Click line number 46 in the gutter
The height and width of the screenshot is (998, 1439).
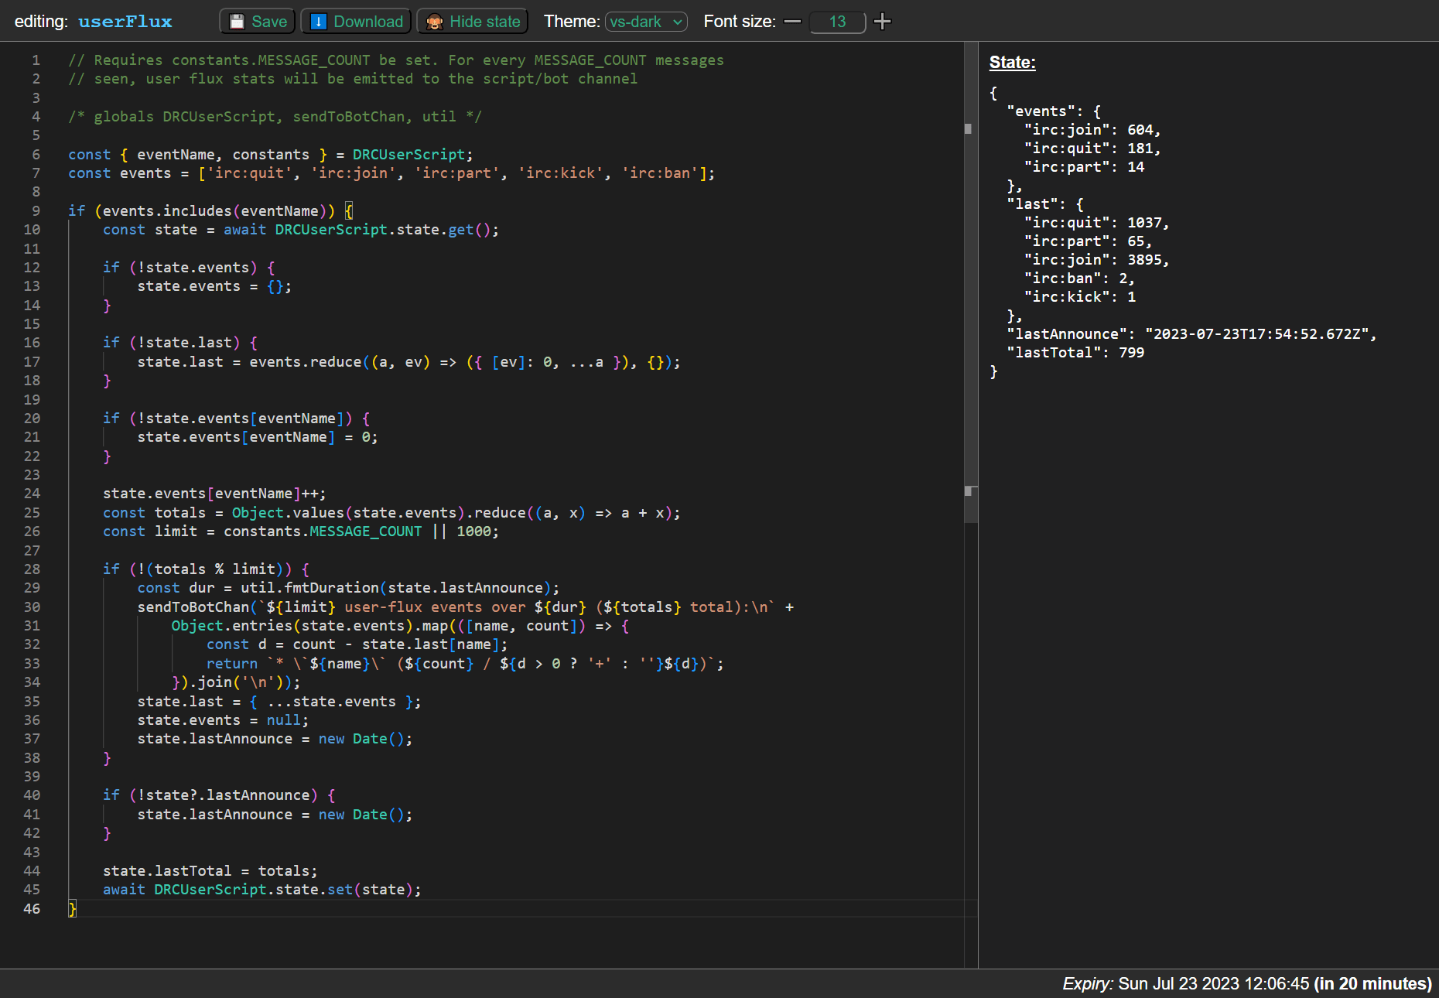[32, 909]
